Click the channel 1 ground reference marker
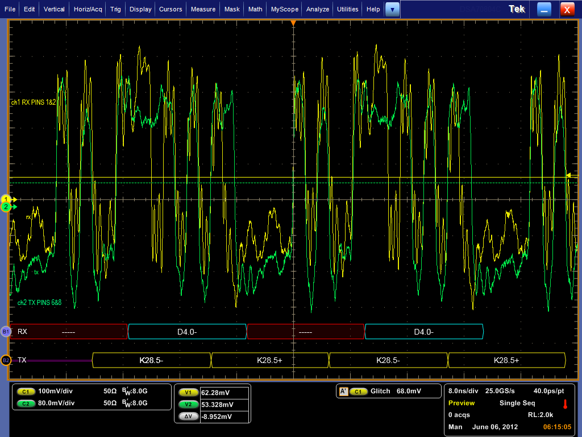This screenshot has width=582, height=437. pos(7,199)
